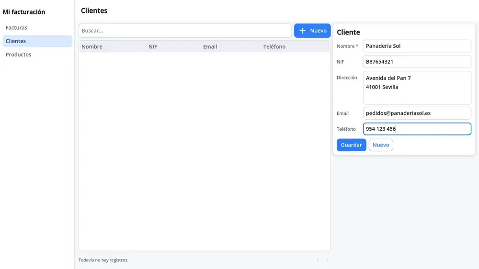Click the white Nuevo button beside Guardar

381,145
